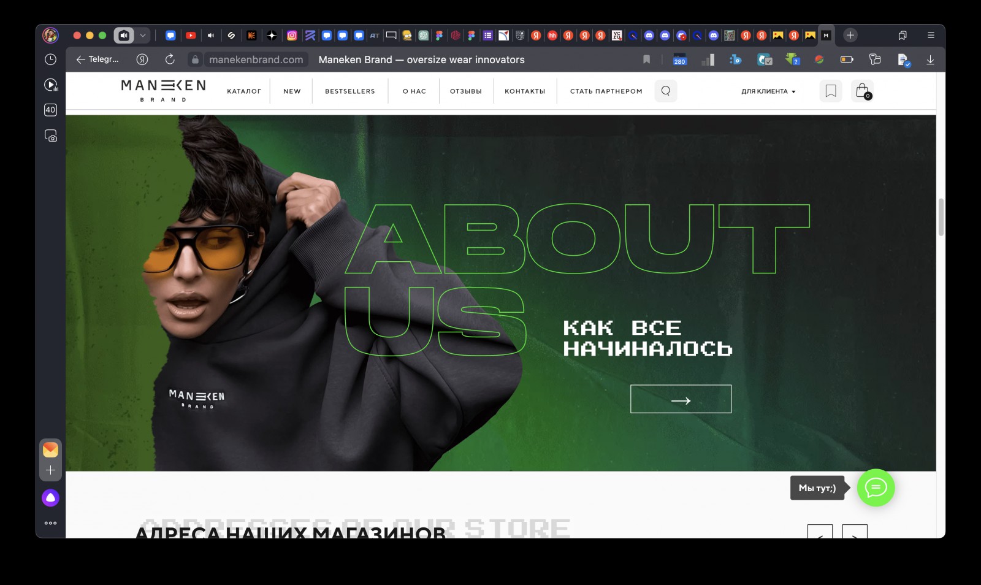The width and height of the screenshot is (981, 585).
Task: Click the Figma tab next to ChatGPT
Action: coord(440,36)
